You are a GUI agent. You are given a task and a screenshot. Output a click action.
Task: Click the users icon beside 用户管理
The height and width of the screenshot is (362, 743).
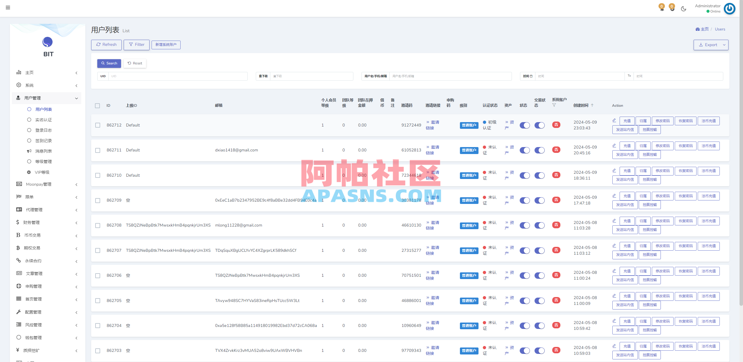click(x=18, y=98)
